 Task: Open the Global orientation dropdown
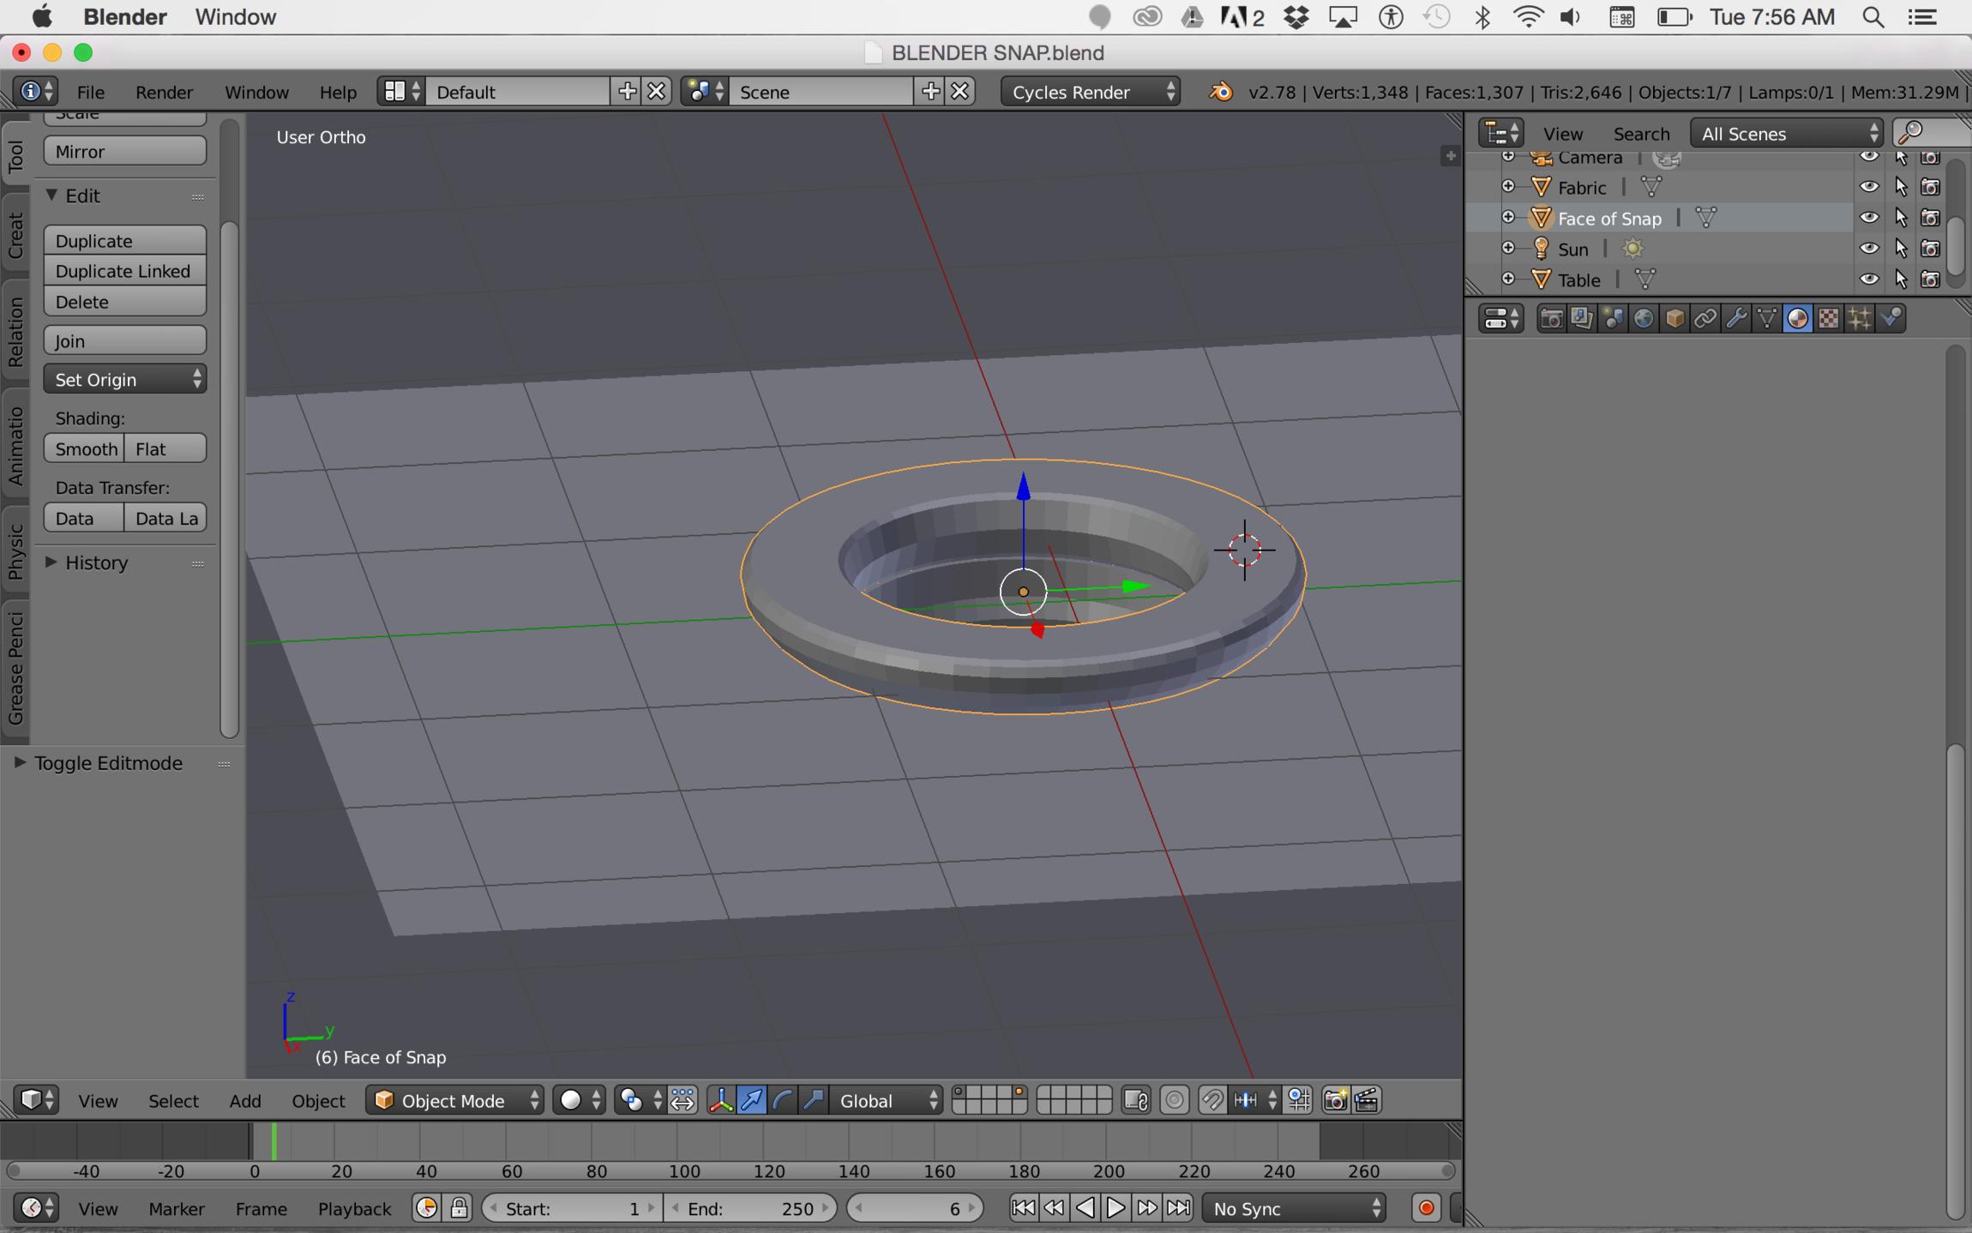pos(887,1100)
